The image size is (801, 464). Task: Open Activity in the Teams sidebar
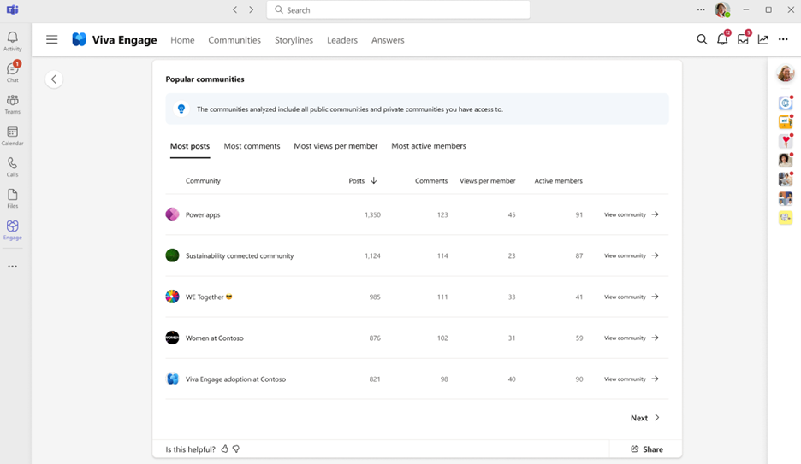click(x=12, y=41)
